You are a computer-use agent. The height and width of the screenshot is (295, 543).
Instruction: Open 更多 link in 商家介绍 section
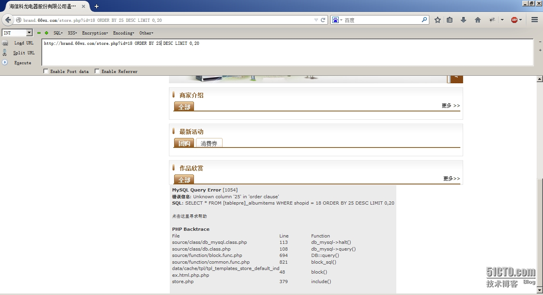[x=451, y=105]
